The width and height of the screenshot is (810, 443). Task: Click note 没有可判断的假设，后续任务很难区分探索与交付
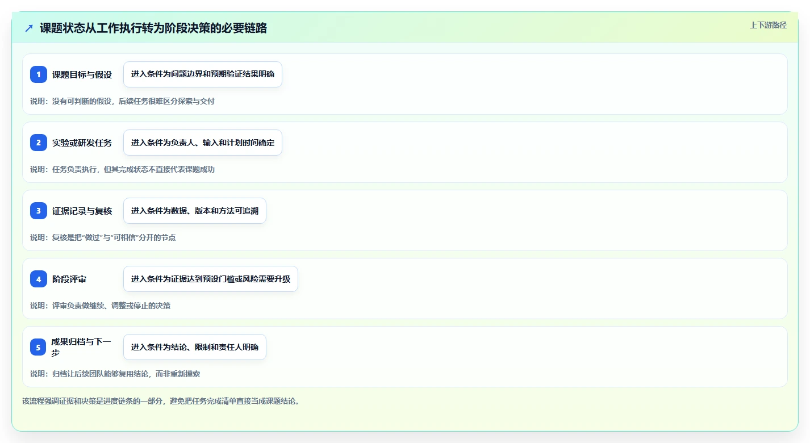(x=133, y=101)
